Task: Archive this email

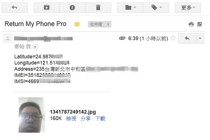Action: [47, 7]
